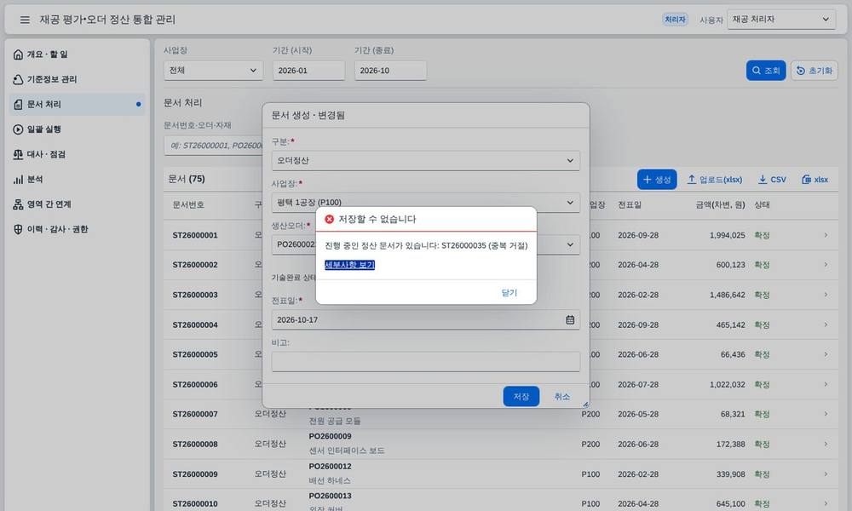Click the 저장 save button

521,396
